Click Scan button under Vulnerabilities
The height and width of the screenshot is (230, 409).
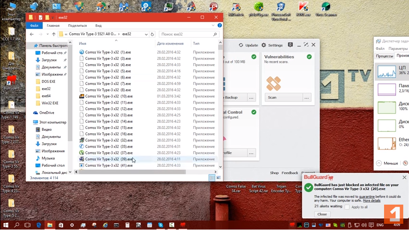coord(284,98)
